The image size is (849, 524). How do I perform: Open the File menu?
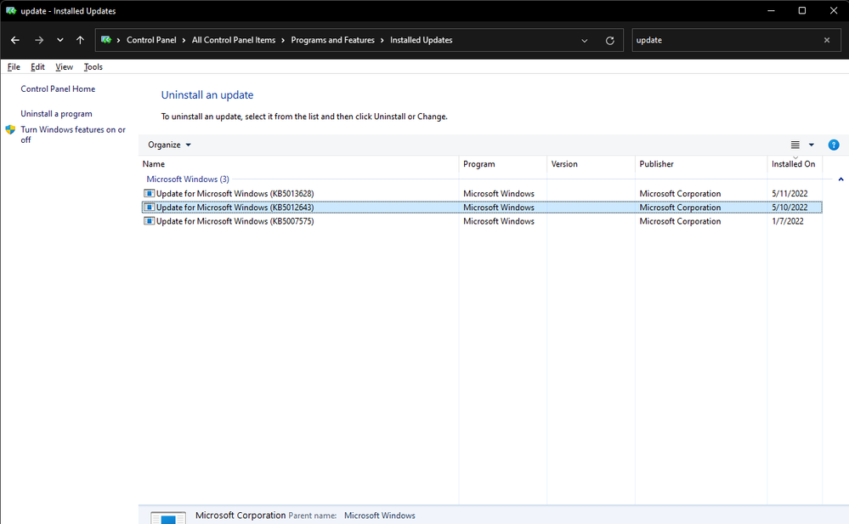[14, 66]
